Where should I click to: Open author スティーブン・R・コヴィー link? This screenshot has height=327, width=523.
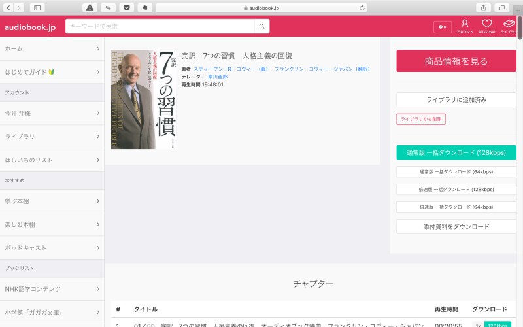231,69
